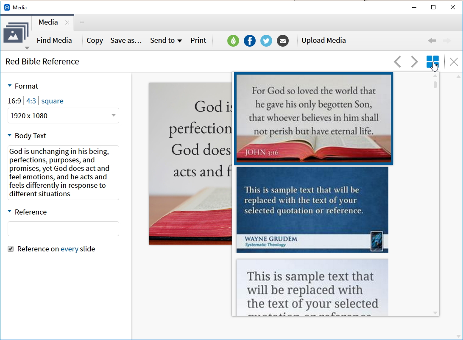Select the light blue sample text style

(x=312, y=287)
